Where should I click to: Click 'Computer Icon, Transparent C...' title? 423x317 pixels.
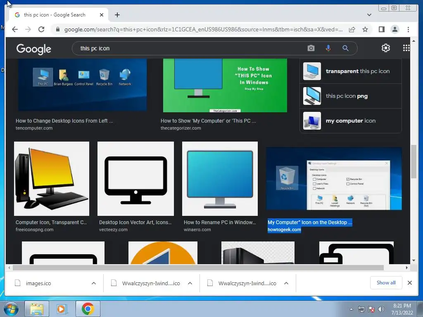pyautogui.click(x=51, y=222)
